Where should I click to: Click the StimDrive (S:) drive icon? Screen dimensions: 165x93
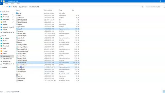pyautogui.click(x=2, y=61)
